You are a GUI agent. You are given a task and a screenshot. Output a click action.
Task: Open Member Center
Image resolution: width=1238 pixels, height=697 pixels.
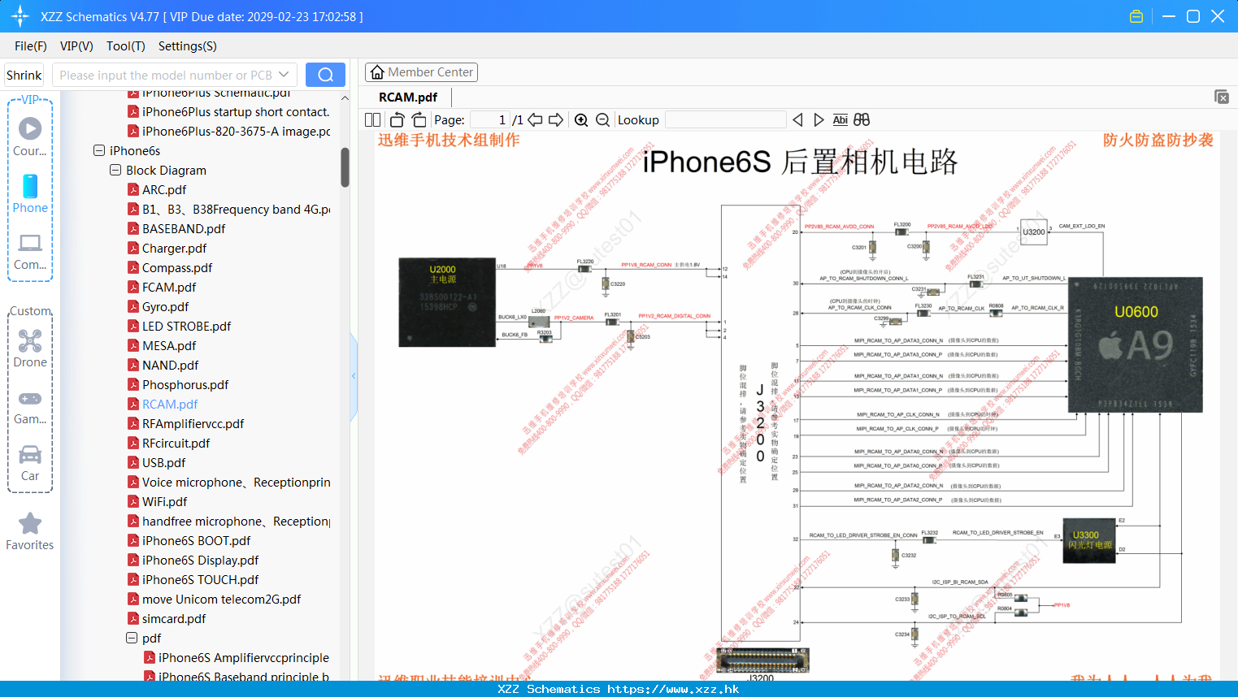421,72
